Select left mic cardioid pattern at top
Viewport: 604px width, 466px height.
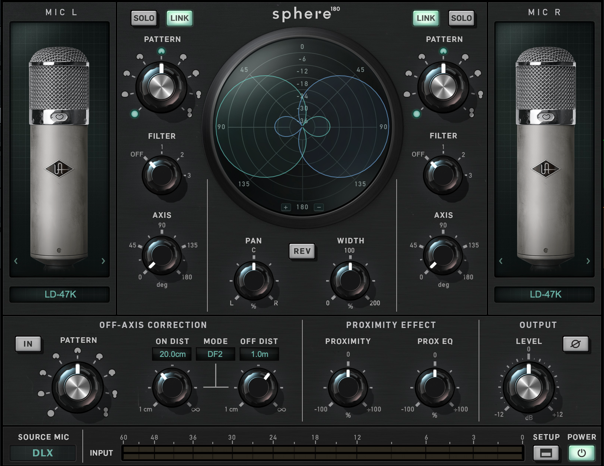coord(161,51)
